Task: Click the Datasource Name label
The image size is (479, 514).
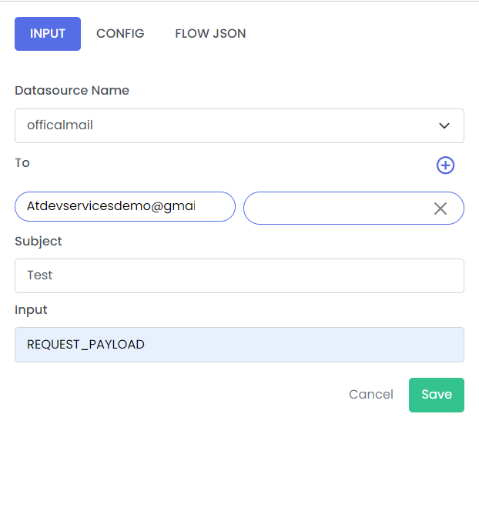Action: 72,91
